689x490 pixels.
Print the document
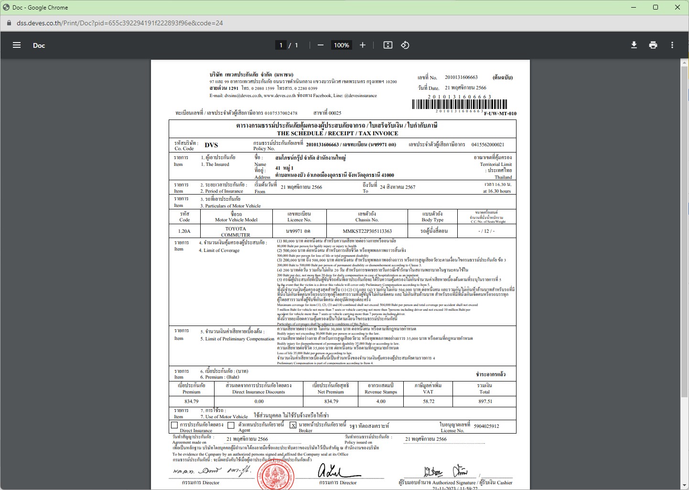click(x=653, y=45)
